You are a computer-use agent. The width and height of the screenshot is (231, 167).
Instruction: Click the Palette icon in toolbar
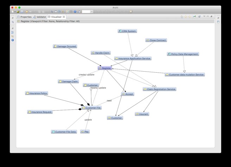[x=68, y=12]
